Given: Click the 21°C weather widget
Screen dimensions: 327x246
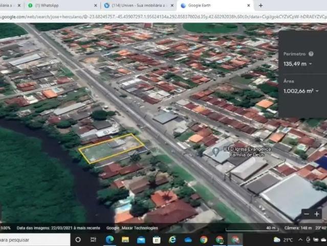Looking at the screenshot, I should [x=284, y=239].
